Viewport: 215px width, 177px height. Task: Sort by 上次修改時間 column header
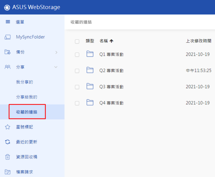tap(198, 41)
